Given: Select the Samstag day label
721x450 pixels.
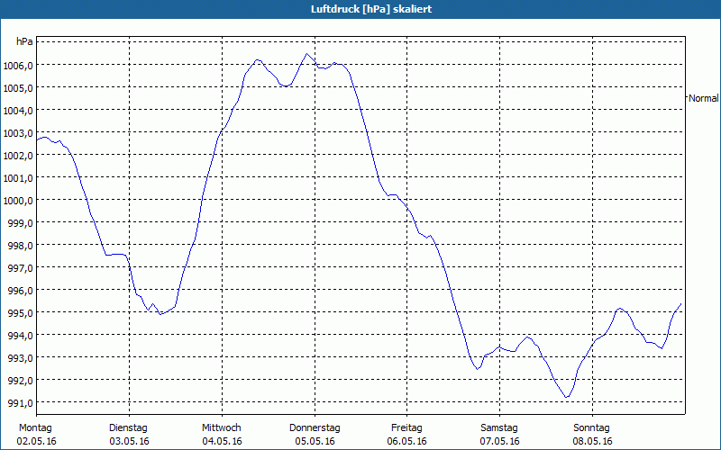Looking at the screenshot, I should click(499, 428).
